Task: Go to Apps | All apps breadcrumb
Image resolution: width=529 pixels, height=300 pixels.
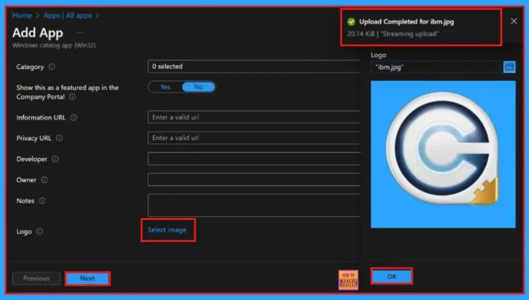Action: pyautogui.click(x=68, y=15)
